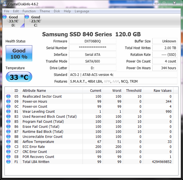This screenshot has height=180, width=183.
Task: Click raw value 4294969852
Action: click(162, 162)
